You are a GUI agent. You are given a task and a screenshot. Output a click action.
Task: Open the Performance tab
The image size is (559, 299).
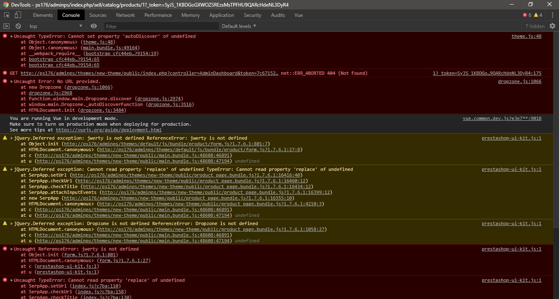(158, 15)
